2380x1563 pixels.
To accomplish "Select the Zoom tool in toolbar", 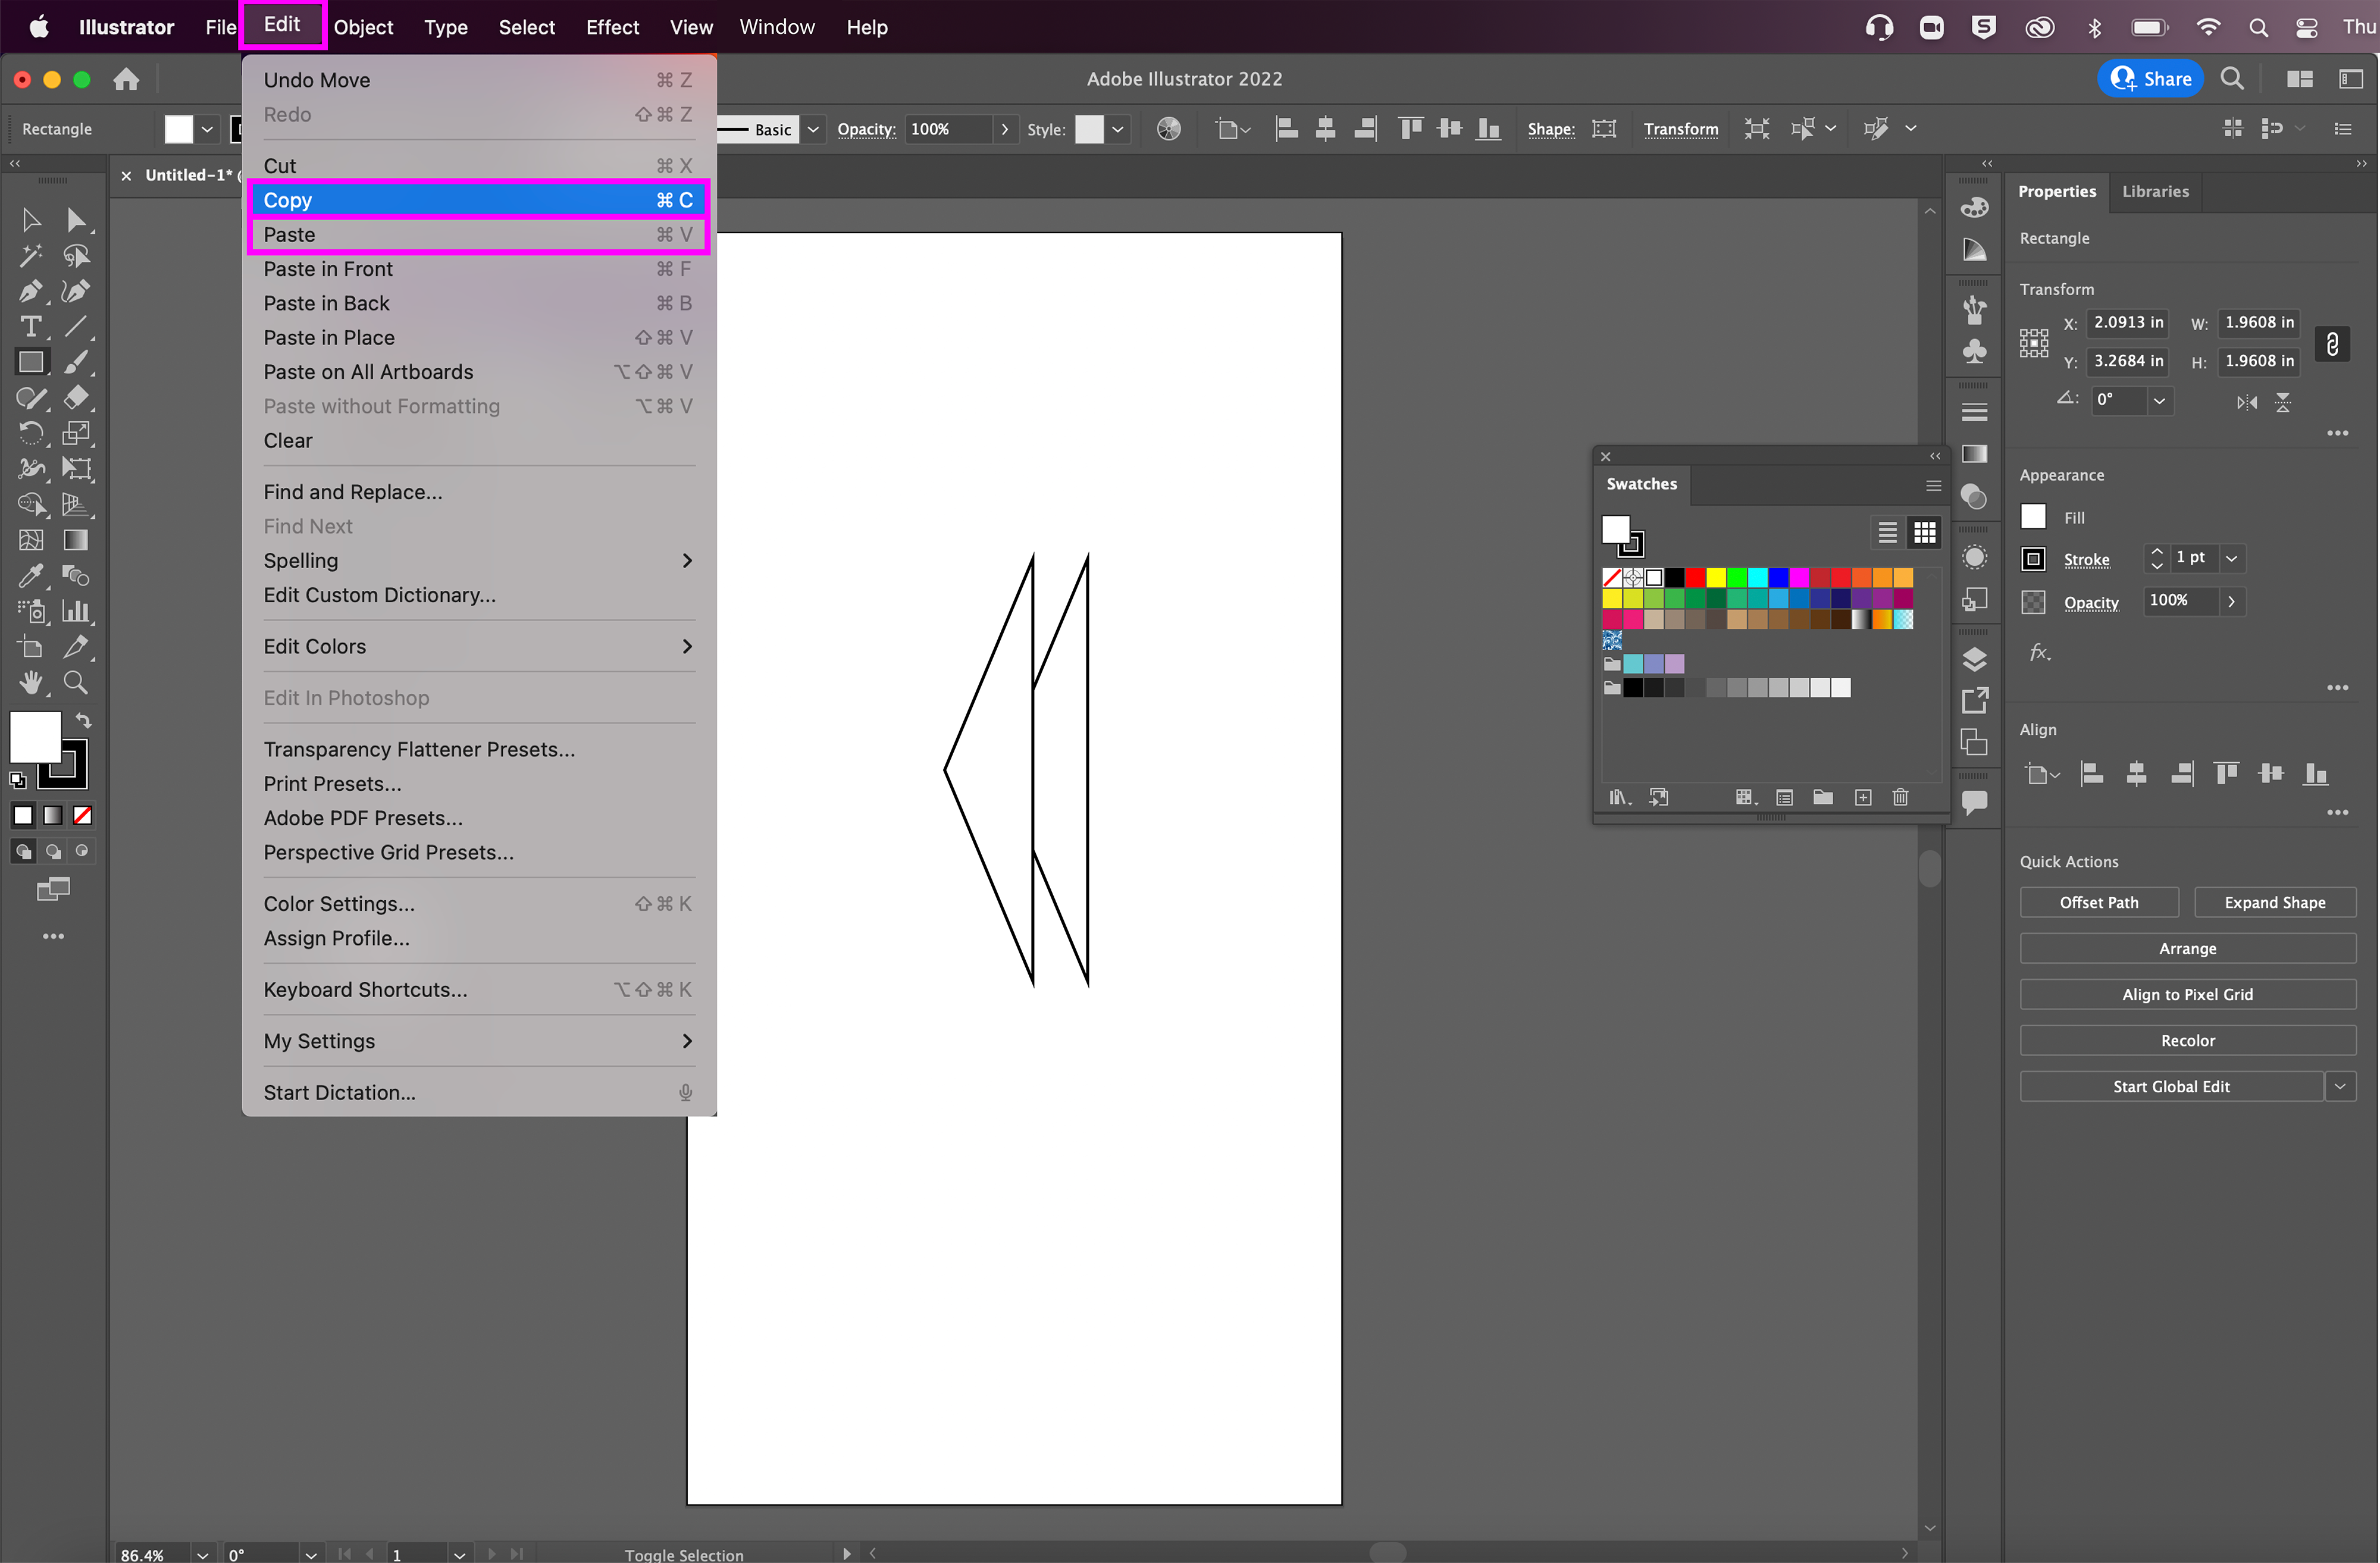I will pos(76,683).
